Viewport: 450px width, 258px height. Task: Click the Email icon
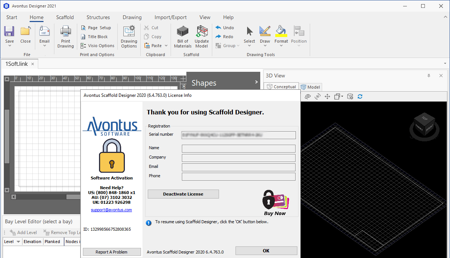point(44,31)
